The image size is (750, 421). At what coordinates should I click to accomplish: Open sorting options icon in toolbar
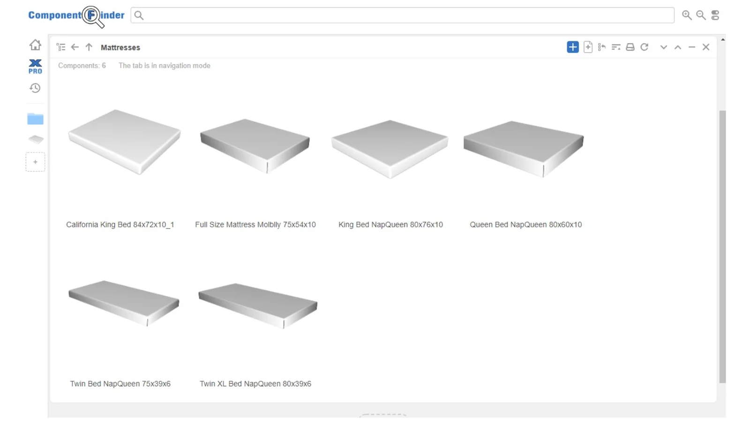pos(616,47)
